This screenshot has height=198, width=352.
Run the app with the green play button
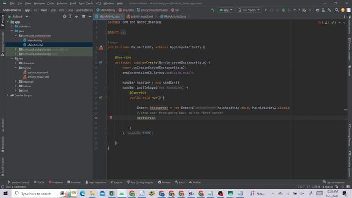click(266, 10)
